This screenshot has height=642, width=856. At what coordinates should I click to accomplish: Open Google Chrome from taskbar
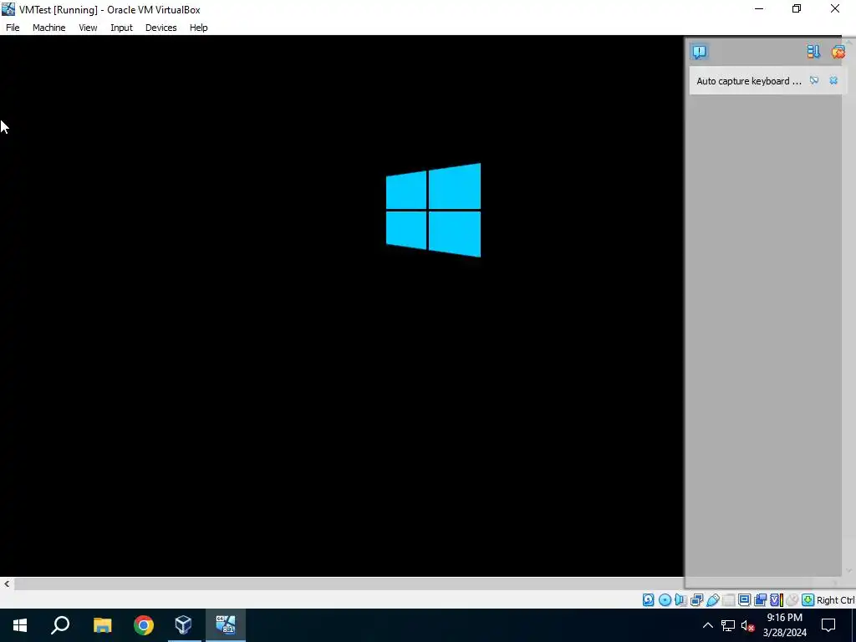click(144, 625)
